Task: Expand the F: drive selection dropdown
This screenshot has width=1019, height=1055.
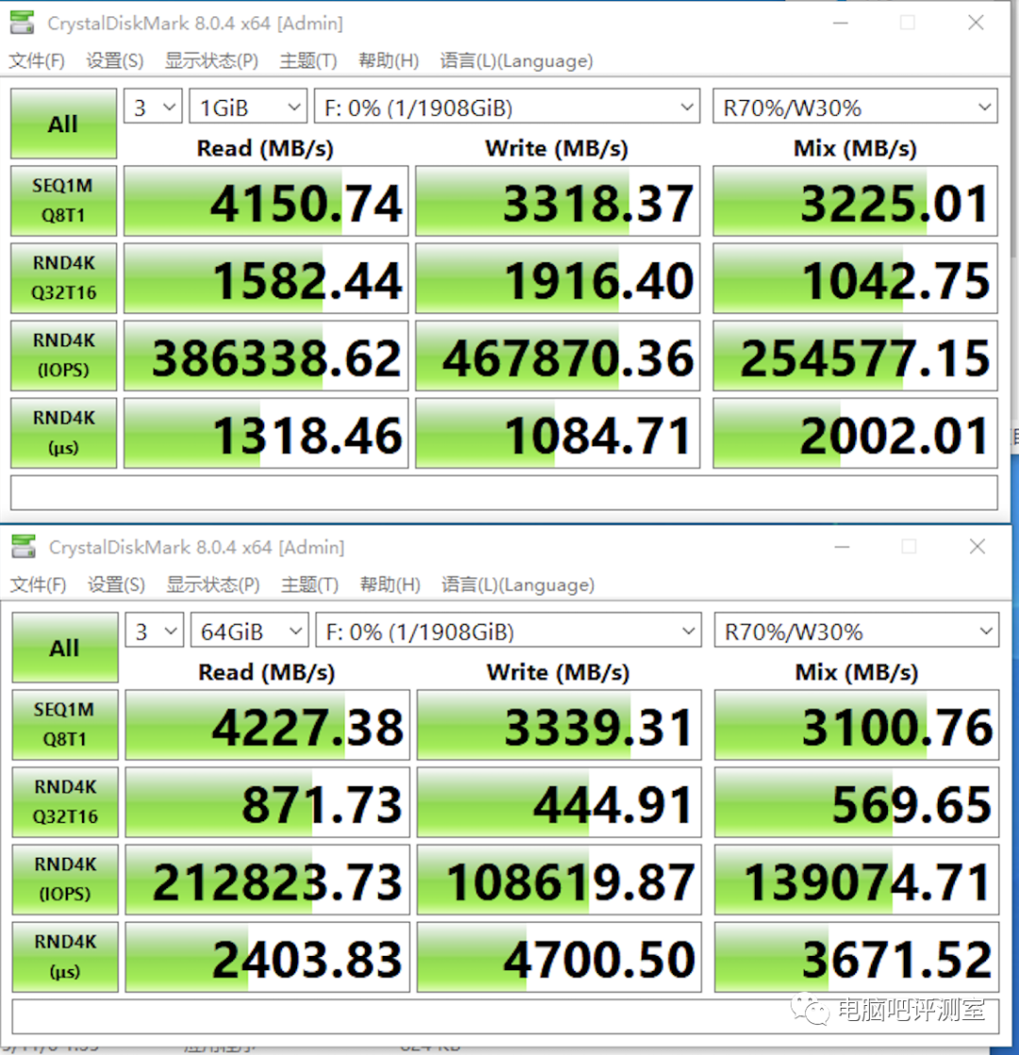Action: (507, 107)
